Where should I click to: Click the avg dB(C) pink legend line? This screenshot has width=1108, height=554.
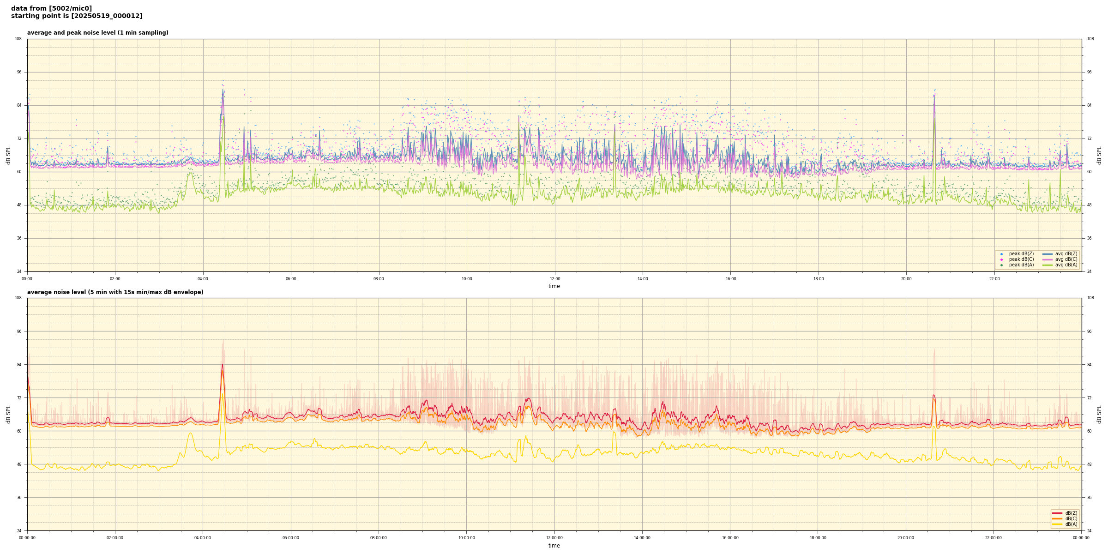coord(1048,259)
